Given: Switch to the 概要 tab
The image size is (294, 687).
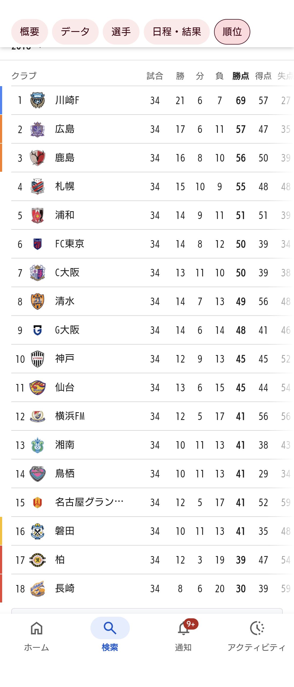Looking at the screenshot, I should click(x=30, y=32).
